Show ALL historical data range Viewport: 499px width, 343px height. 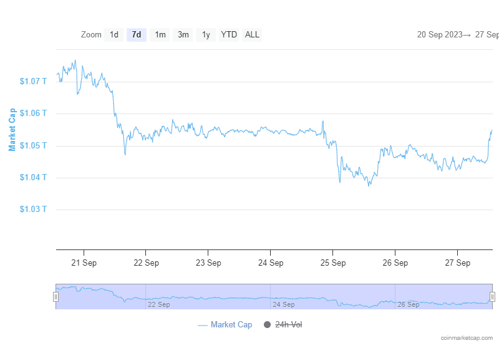pos(252,35)
